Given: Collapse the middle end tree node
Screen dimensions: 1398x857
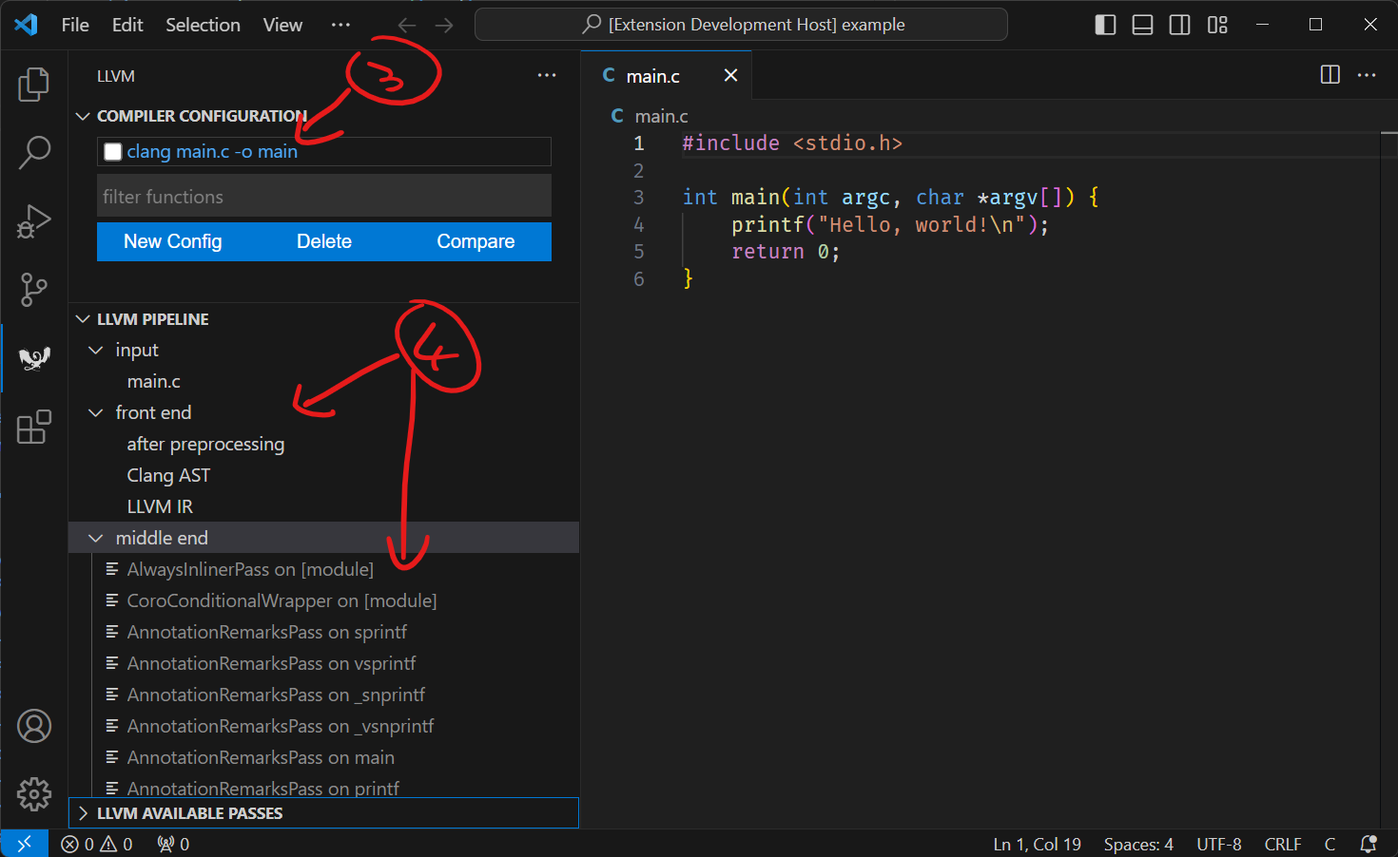Looking at the screenshot, I should 96,539.
